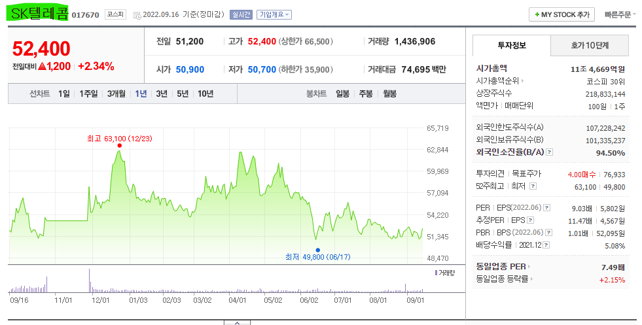
Task: Click the 5.08% dividend yield value
Action: pyautogui.click(x=615, y=246)
